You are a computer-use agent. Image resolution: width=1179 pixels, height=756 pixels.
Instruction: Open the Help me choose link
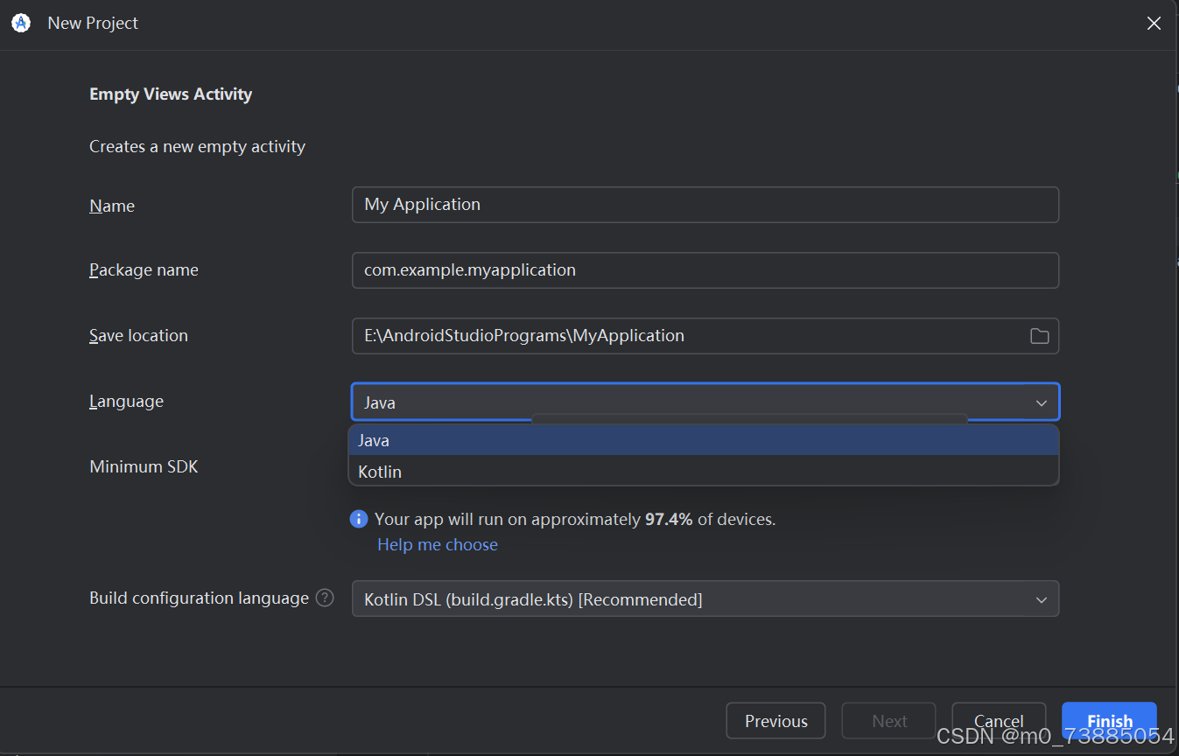pos(438,544)
